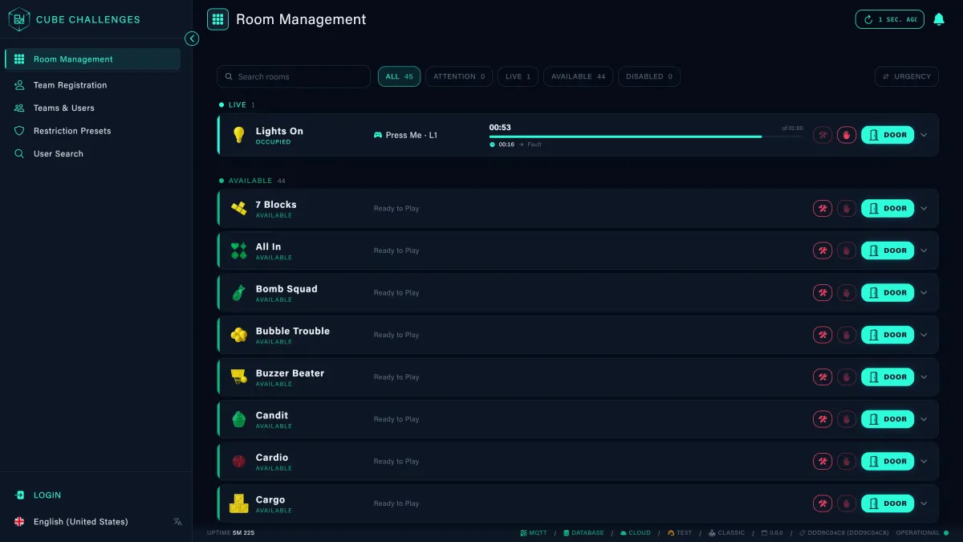Screen dimensions: 963x542
Task: Open maintenance tools for 7 Blocks
Action: pos(823,208)
